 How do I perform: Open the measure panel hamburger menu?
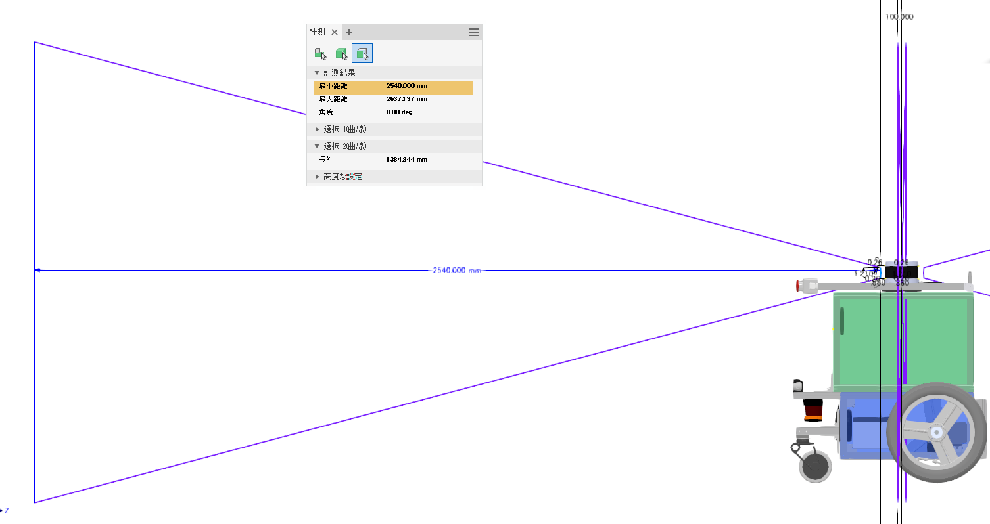click(x=473, y=32)
